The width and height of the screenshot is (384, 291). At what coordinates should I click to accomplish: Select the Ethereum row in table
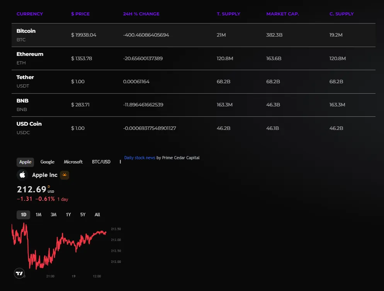click(x=30, y=54)
